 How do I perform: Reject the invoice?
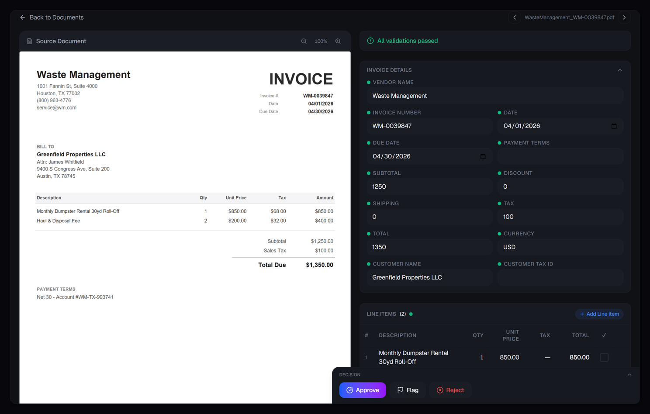click(450, 390)
